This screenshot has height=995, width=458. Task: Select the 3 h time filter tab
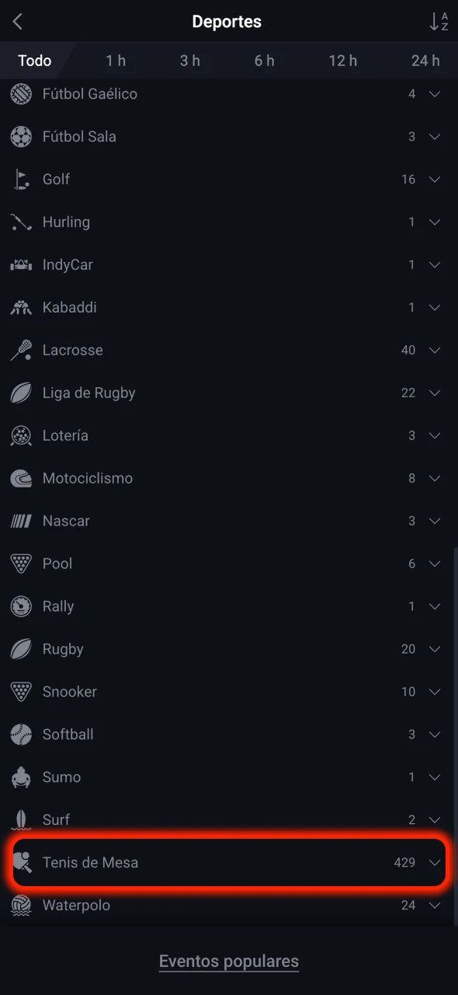(190, 61)
